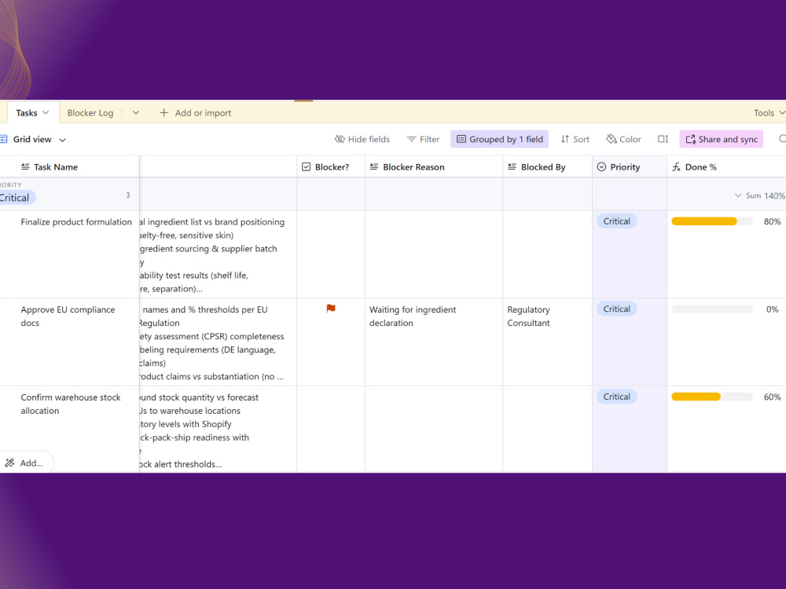Screen dimensions: 786x589
Task: Select the Regulatory Consultant cell
Action: click(547, 342)
